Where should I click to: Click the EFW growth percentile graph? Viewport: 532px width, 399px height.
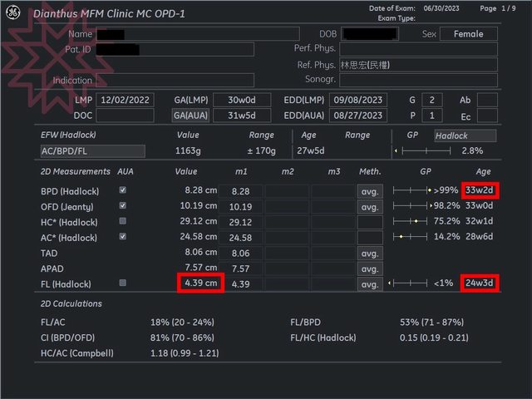[x=422, y=150]
